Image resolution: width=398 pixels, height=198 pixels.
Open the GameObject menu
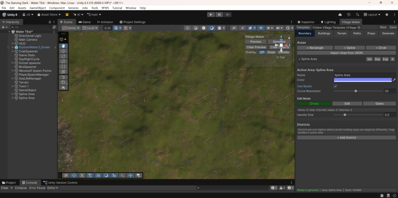pyautogui.click(x=38, y=8)
